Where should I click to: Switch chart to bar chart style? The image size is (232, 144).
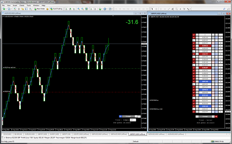click(x=66, y=9)
